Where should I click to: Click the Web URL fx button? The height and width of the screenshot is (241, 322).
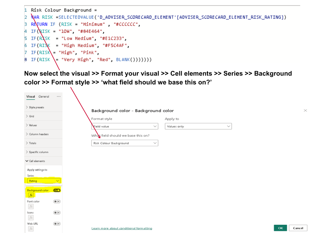(x=31, y=229)
